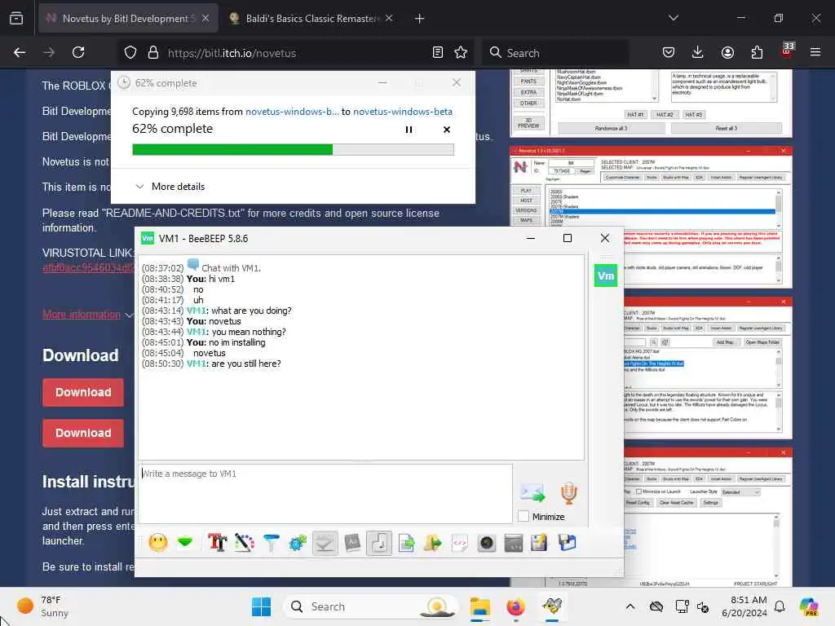835x626 pixels.
Task: Open the VirusTotal hash link
Action: [x=88, y=267]
